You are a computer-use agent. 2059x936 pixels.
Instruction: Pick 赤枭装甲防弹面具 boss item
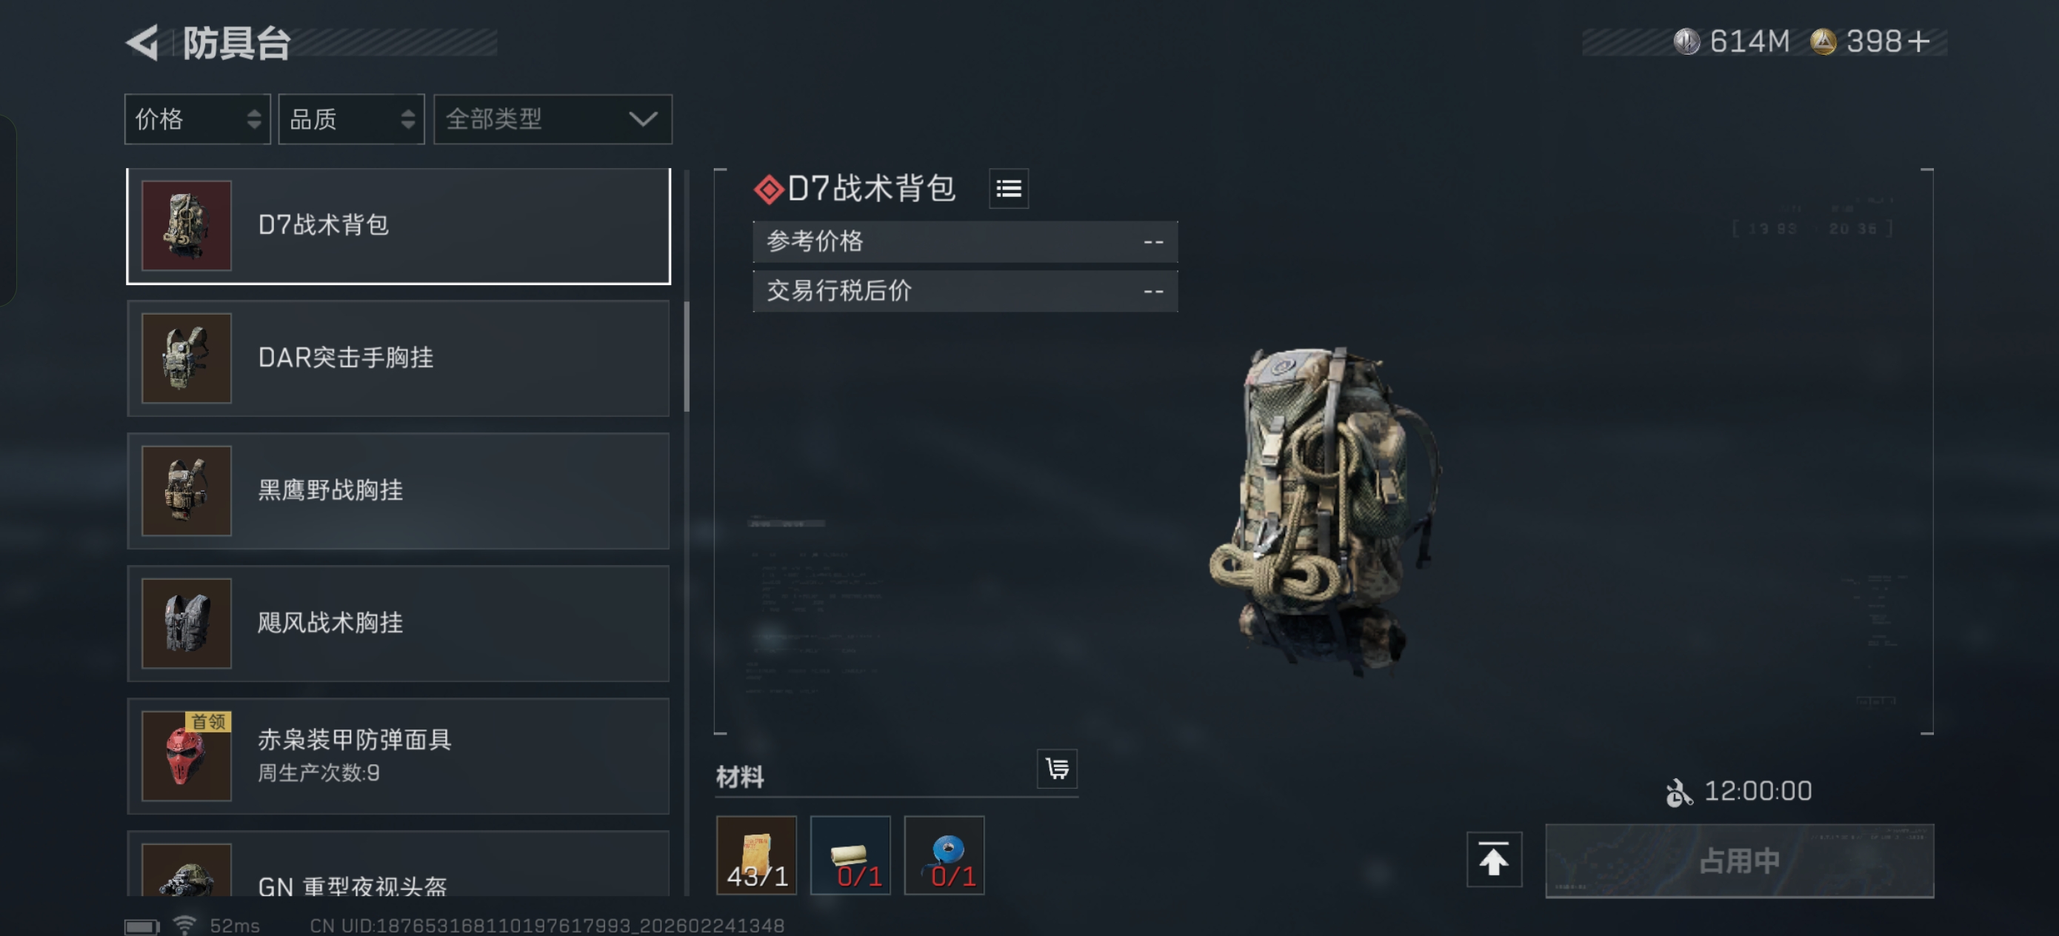tap(398, 756)
